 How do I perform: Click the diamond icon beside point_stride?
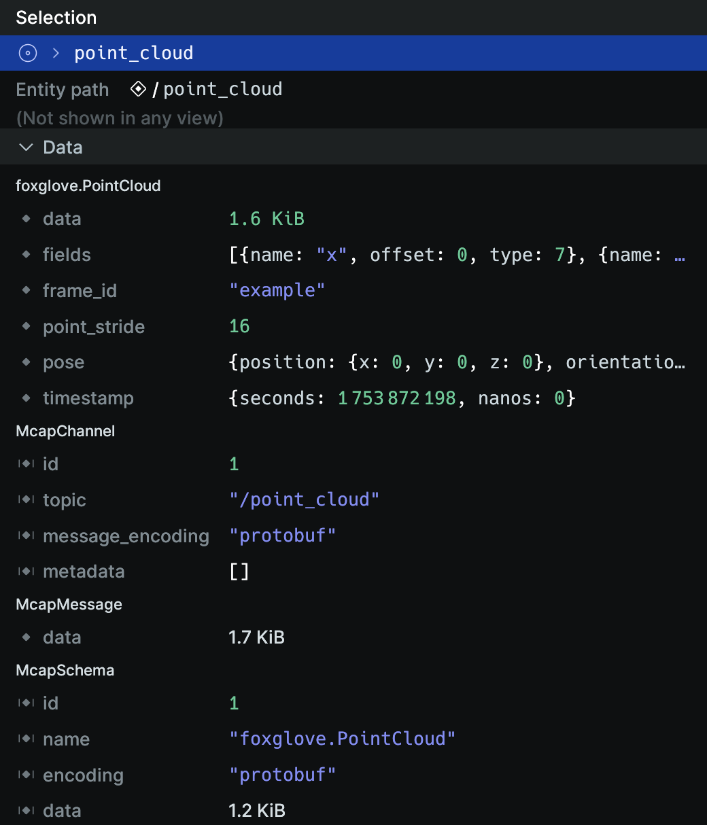click(x=27, y=326)
